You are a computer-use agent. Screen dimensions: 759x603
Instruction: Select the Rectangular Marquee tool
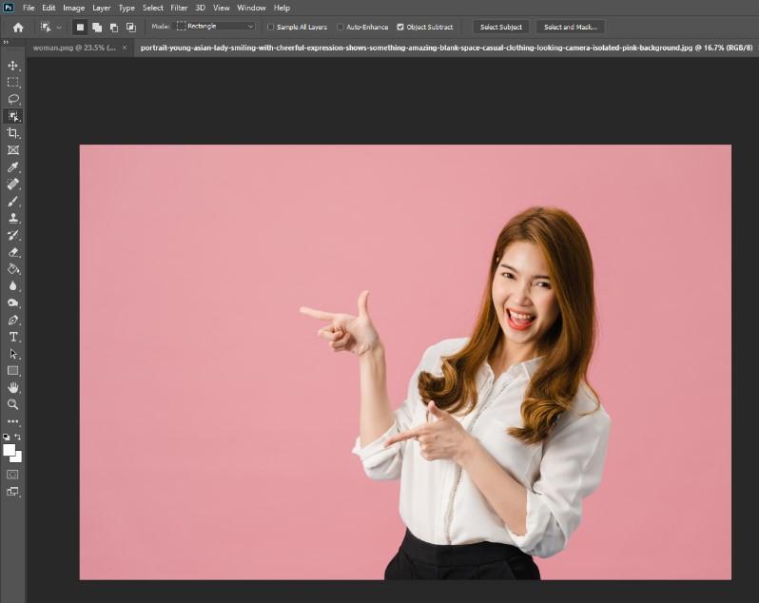coord(13,83)
